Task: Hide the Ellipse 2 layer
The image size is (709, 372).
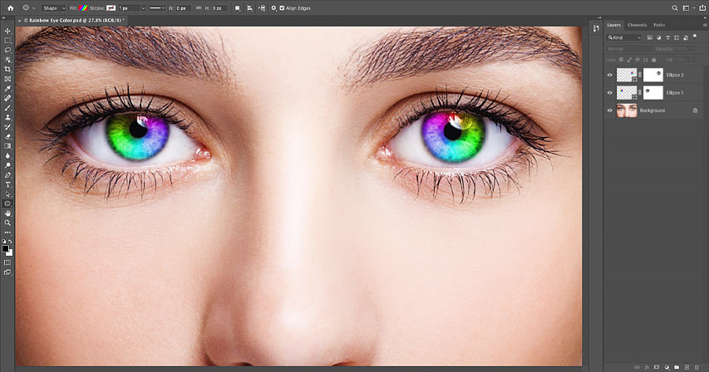Action: 609,75
